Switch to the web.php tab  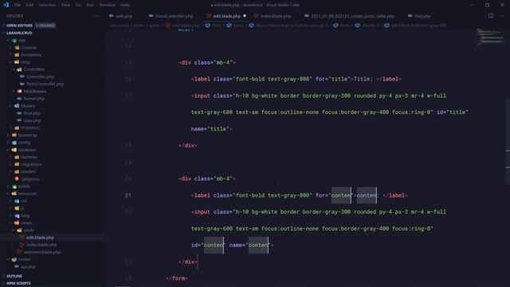[x=121, y=16]
